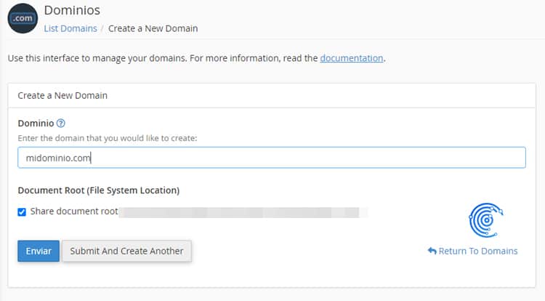Open the documentation link

pos(352,58)
